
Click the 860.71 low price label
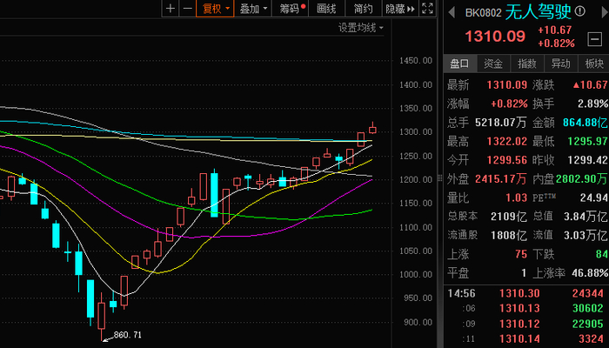127,334
